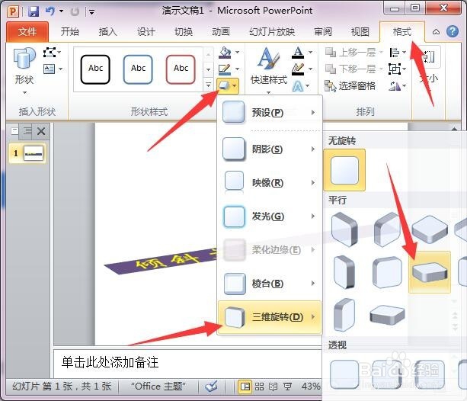Image resolution: width=467 pixels, height=401 pixels.
Task: Open the 棱台(B) bevel submenu
Action: click(x=270, y=284)
